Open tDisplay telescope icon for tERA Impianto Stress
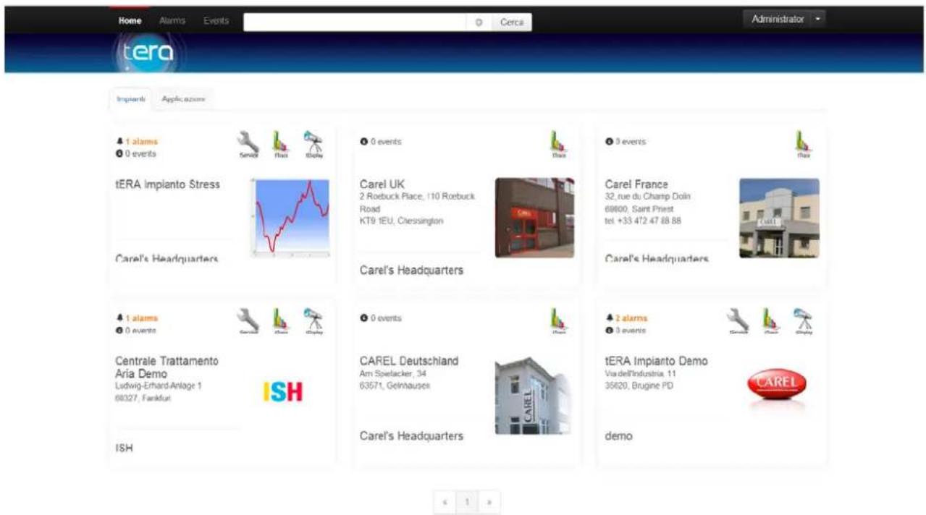Image resolution: width=926 pixels, height=515 pixels. [x=313, y=144]
